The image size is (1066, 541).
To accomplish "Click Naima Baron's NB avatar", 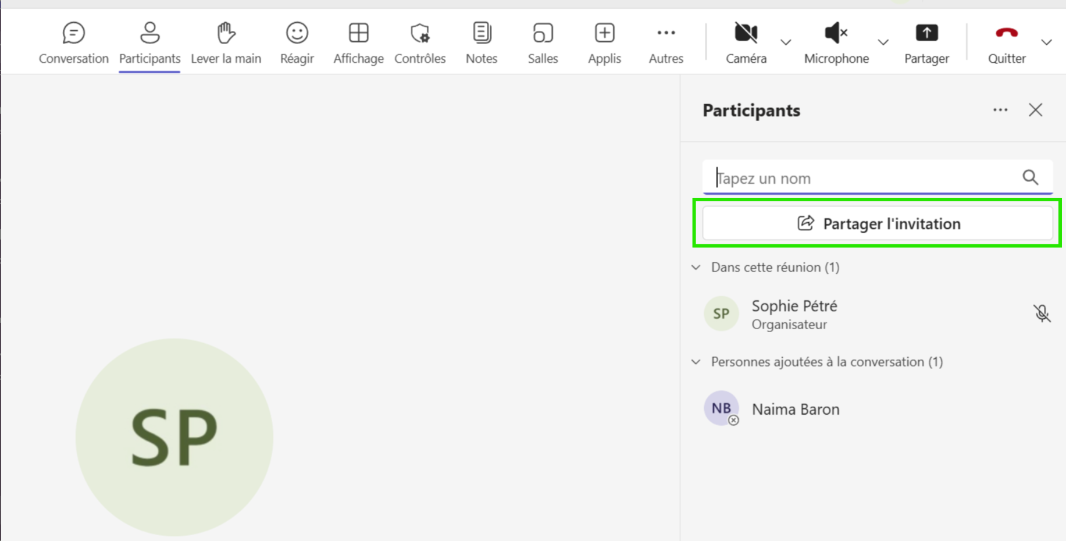I will pyautogui.click(x=721, y=408).
